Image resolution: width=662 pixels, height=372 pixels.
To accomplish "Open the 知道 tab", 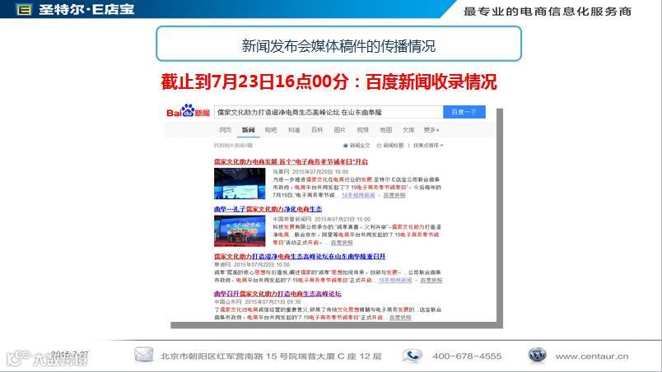I will pyautogui.click(x=294, y=130).
